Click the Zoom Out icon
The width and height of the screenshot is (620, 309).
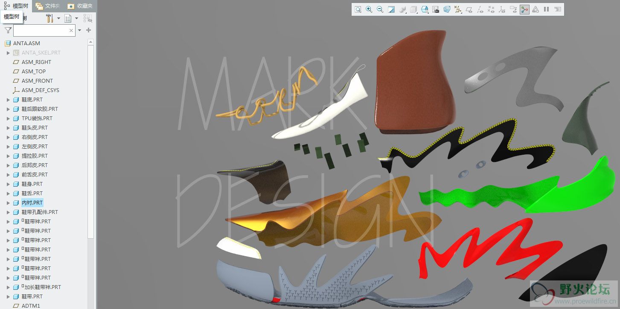(380, 9)
